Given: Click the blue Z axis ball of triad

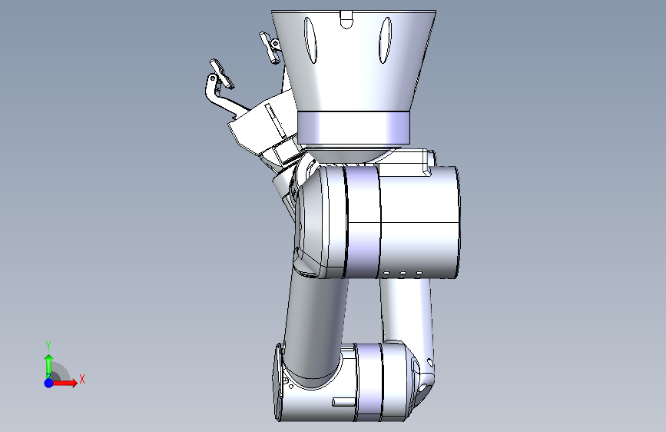Looking at the screenshot, I should click(x=49, y=383).
